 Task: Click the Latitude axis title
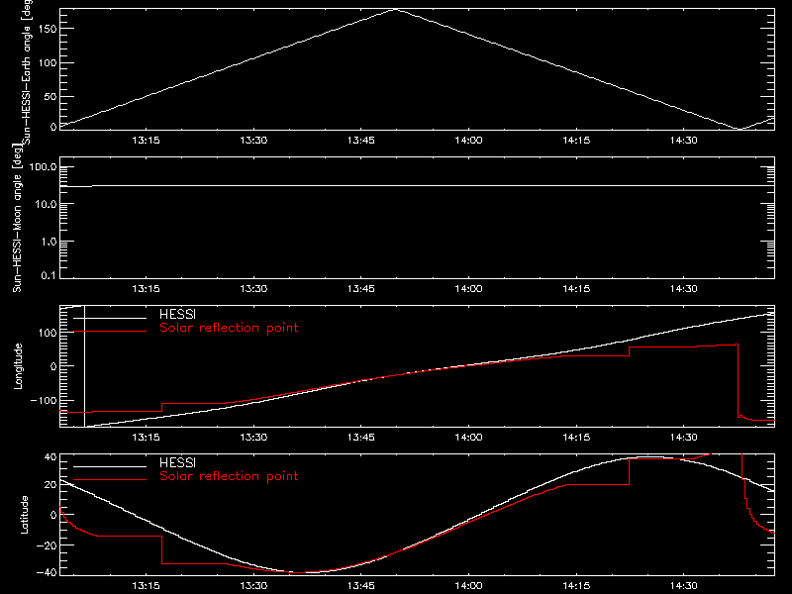[24, 515]
